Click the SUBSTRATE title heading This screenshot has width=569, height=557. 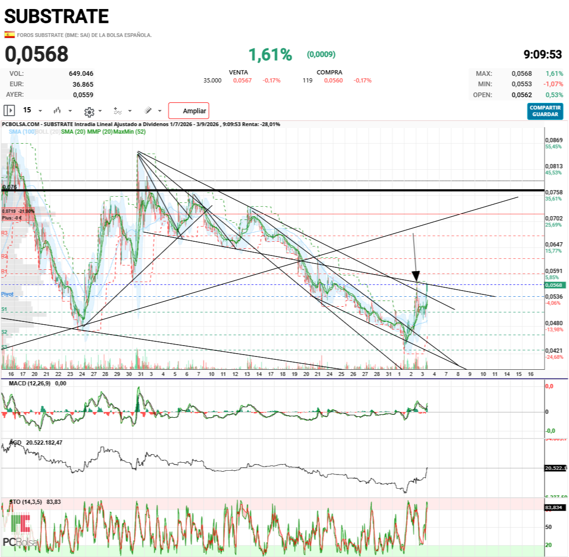[56, 16]
